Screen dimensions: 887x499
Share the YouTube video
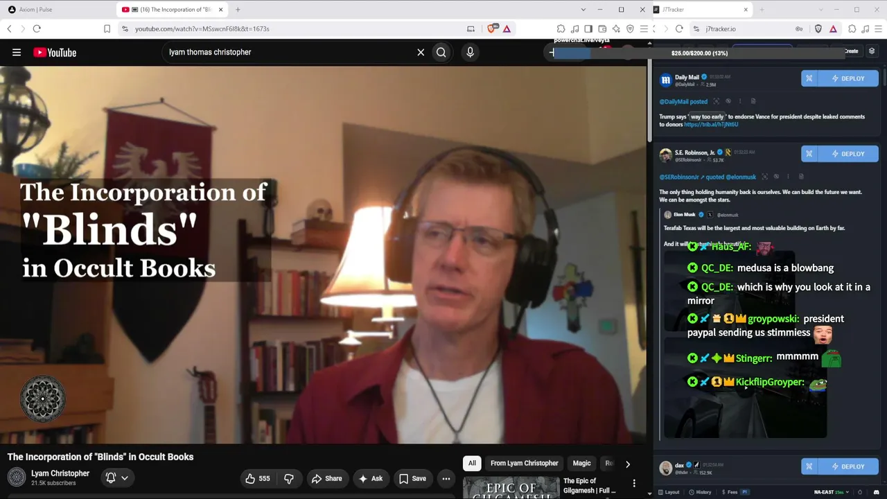[327, 478]
